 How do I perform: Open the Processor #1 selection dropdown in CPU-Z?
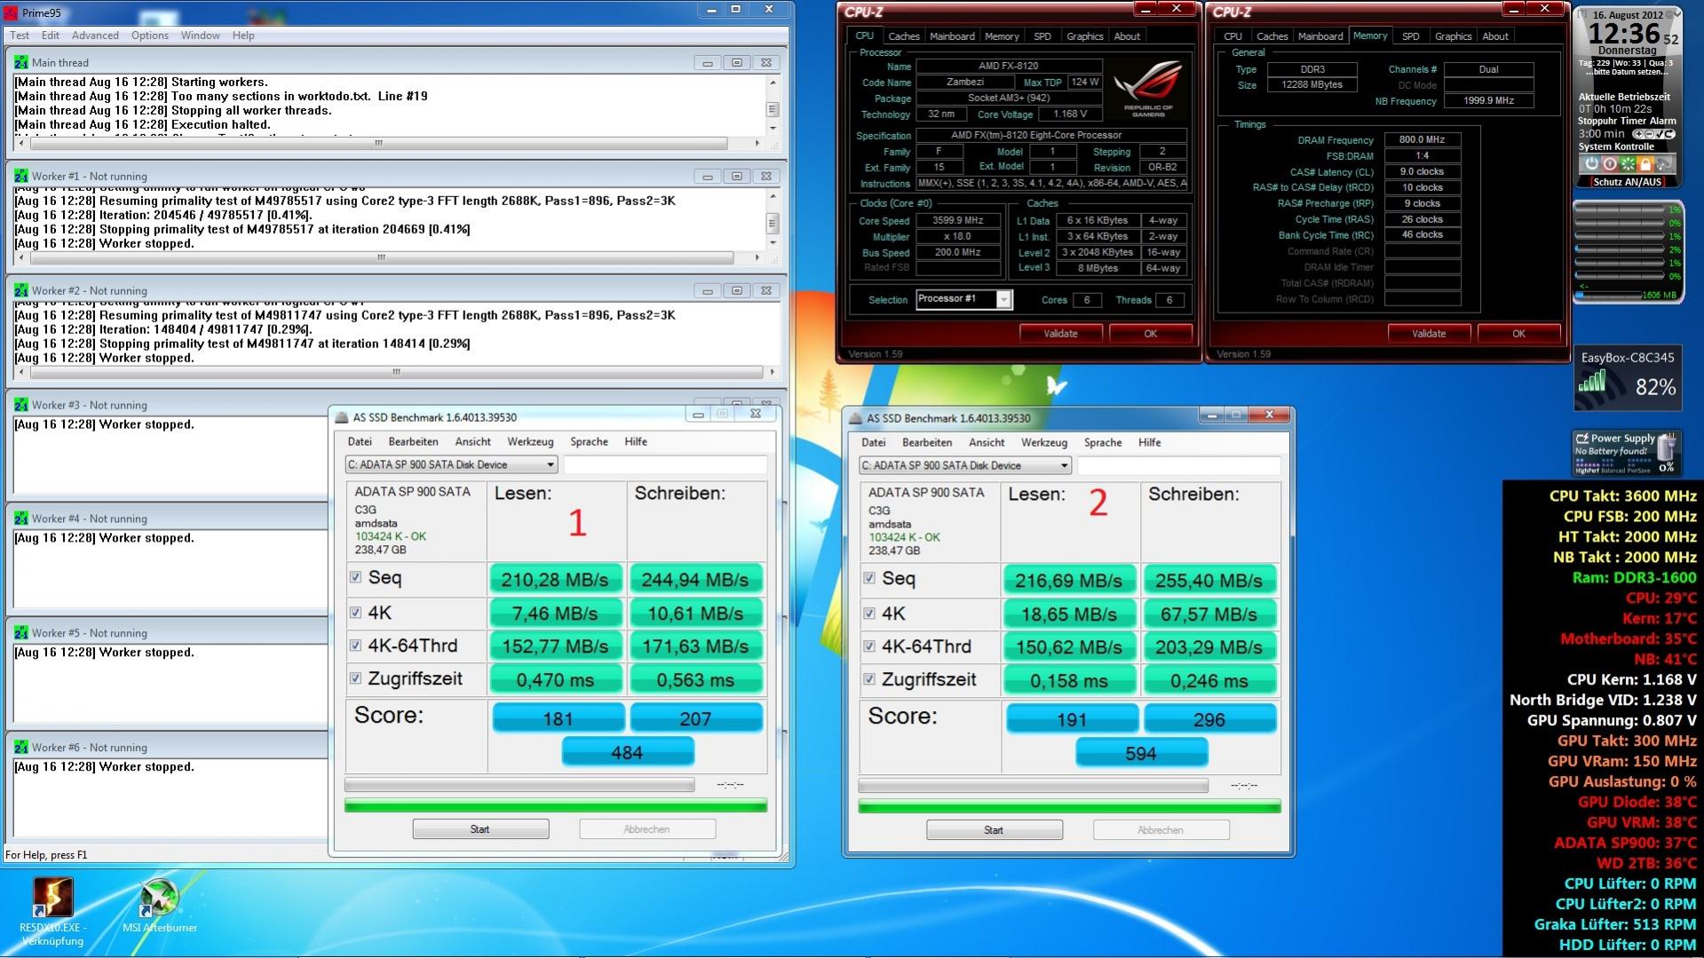1003,299
